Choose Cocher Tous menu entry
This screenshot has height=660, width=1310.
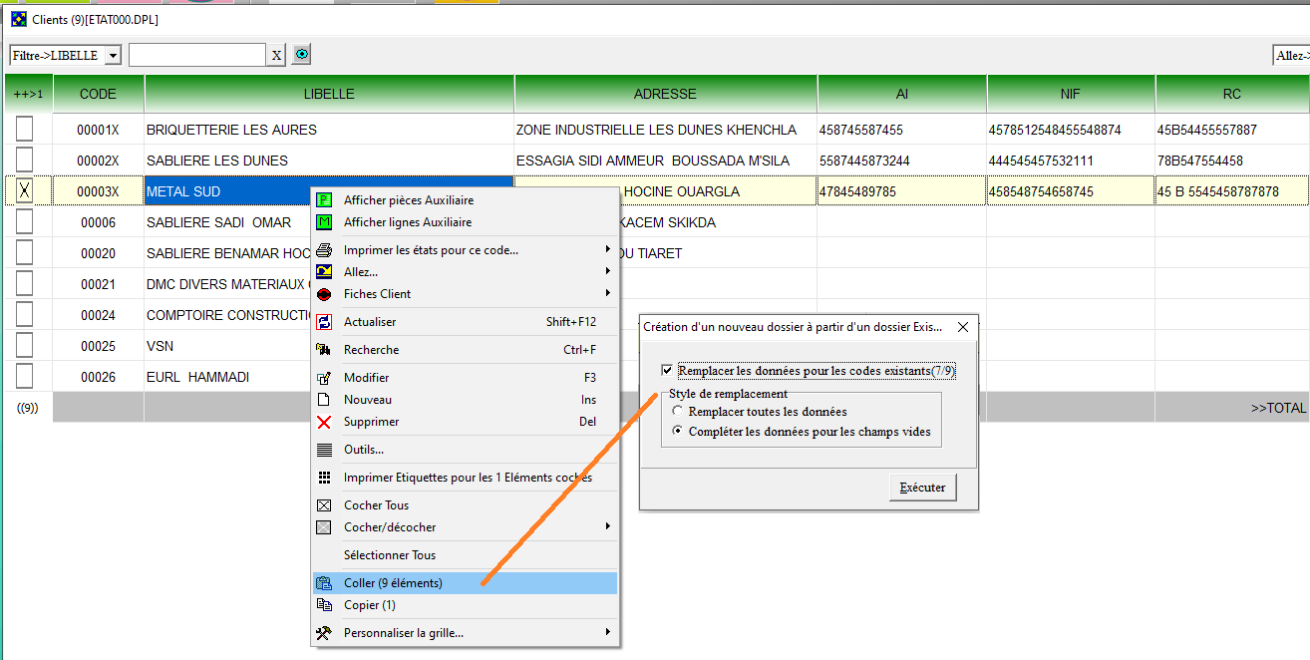(x=465, y=505)
